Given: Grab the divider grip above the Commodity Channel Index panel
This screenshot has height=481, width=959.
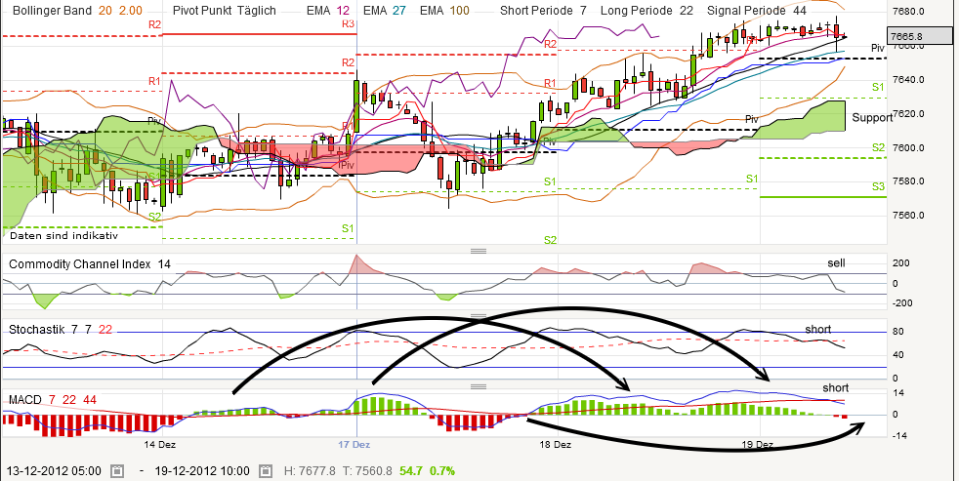Looking at the screenshot, I should coord(479,251).
